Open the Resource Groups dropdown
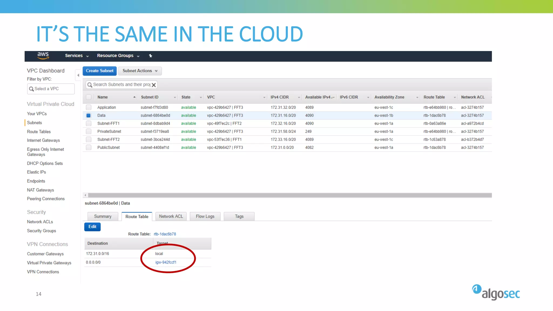Viewport: 553px width, 311px height. tap(118, 56)
